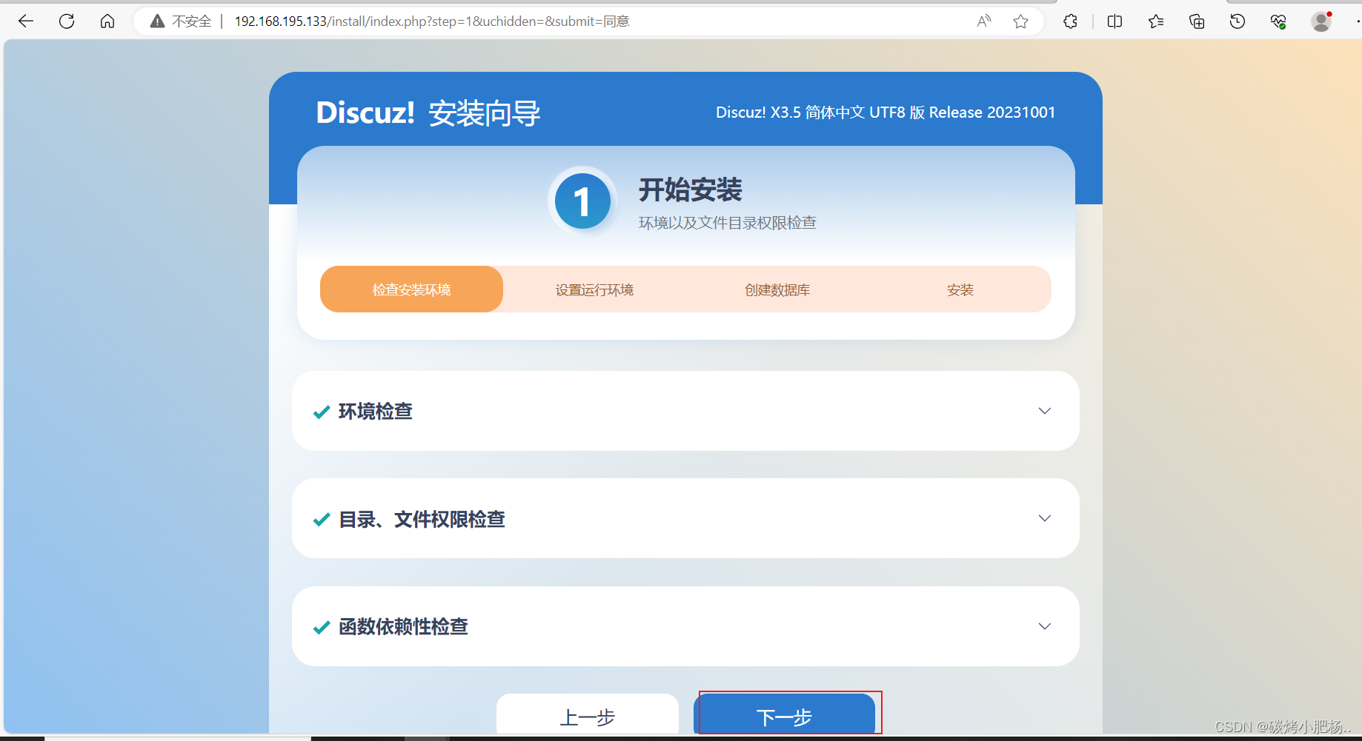Open the browser essentials heart icon

[x=1278, y=21]
